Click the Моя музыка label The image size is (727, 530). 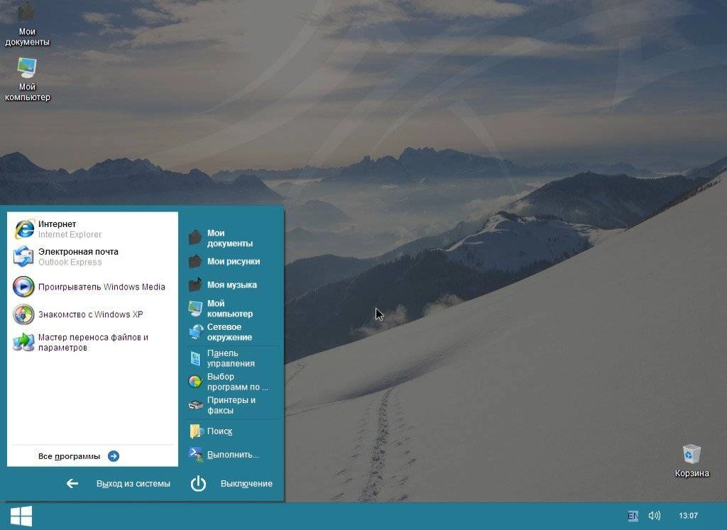[x=232, y=285]
